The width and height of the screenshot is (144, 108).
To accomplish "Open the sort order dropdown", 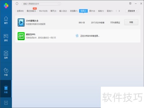I will point(132,11).
